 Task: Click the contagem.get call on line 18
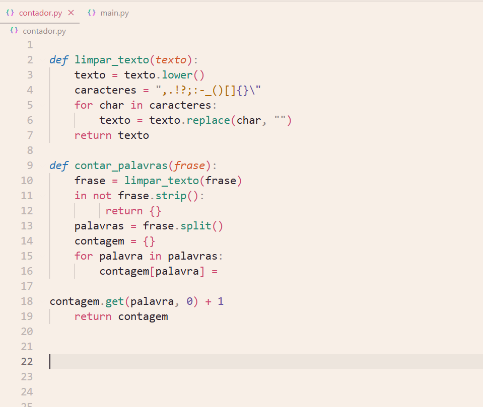[x=124, y=301]
